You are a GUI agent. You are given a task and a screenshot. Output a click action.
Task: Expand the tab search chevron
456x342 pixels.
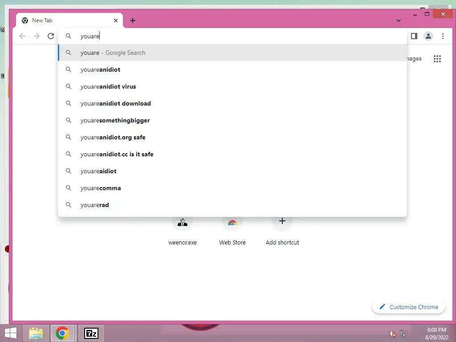399,20
